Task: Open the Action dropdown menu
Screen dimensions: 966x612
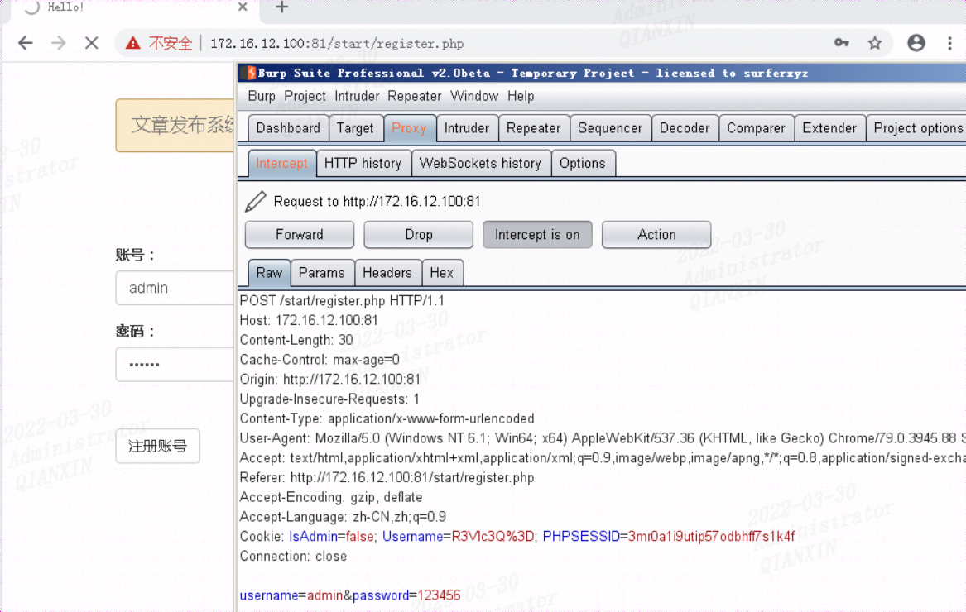Action: (656, 234)
